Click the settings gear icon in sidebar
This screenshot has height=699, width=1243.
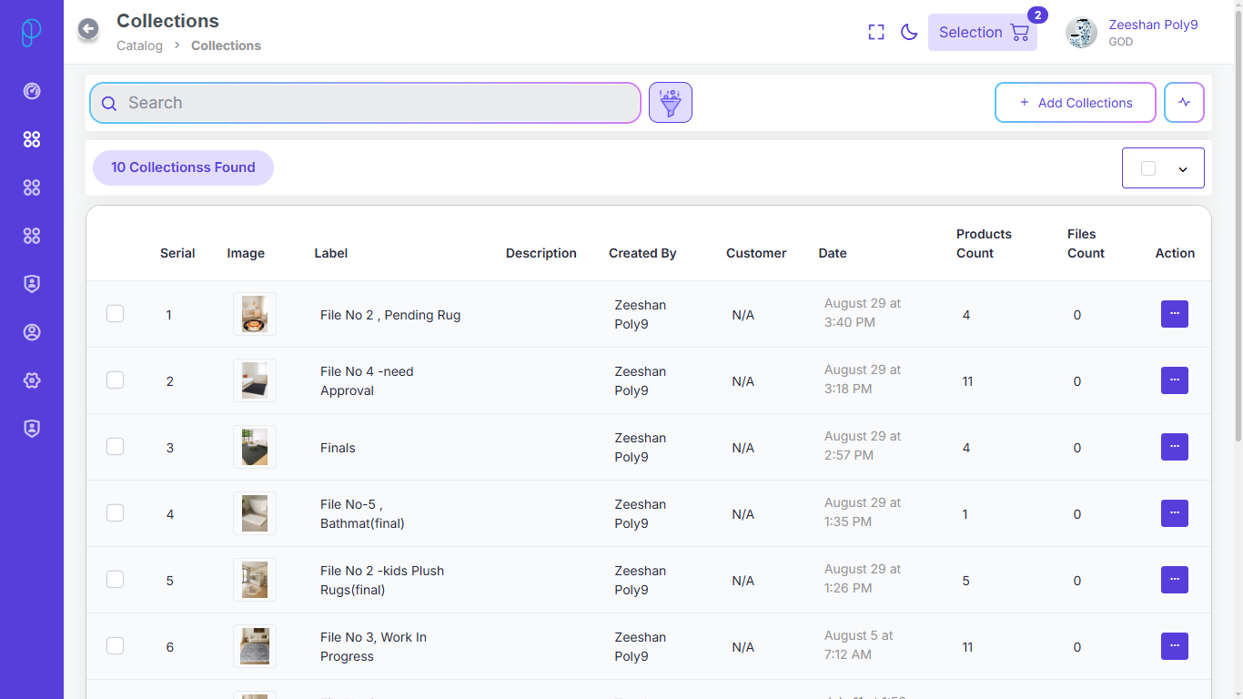[x=32, y=380]
